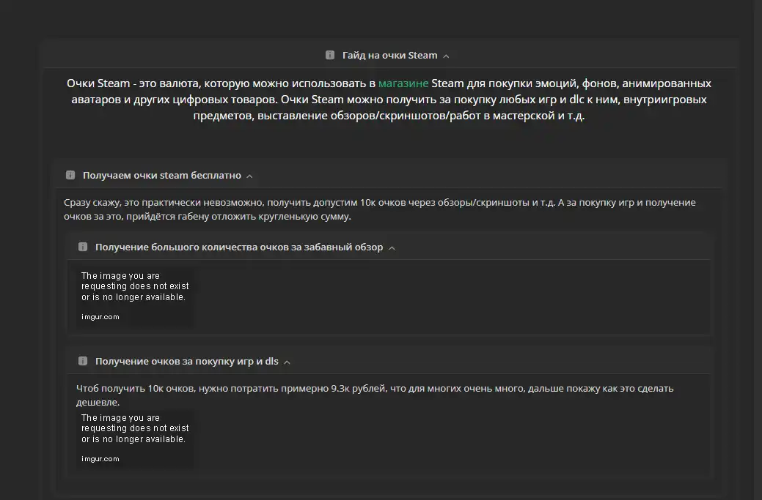This screenshot has height=500, width=762.
Task: Collapse 'Получение очков за покупку игр и dls' chevron
Action: (287, 362)
